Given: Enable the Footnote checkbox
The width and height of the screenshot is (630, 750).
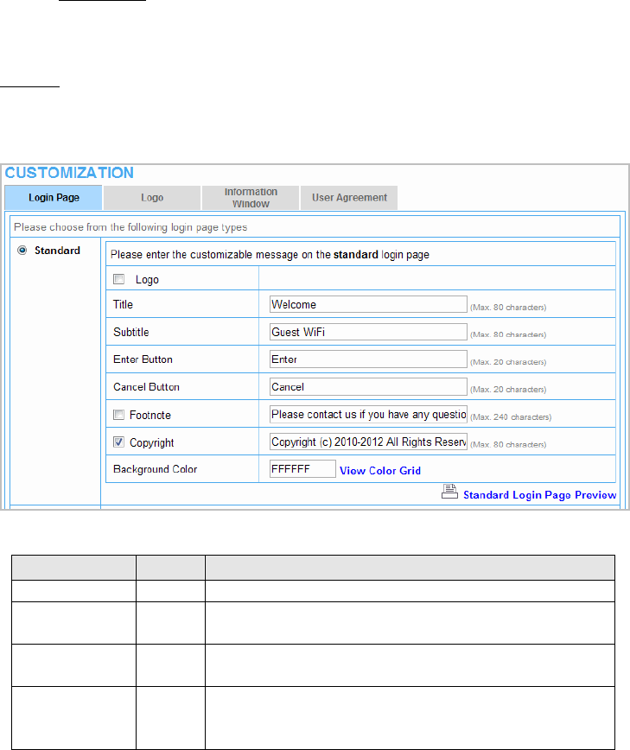Looking at the screenshot, I should (x=118, y=414).
